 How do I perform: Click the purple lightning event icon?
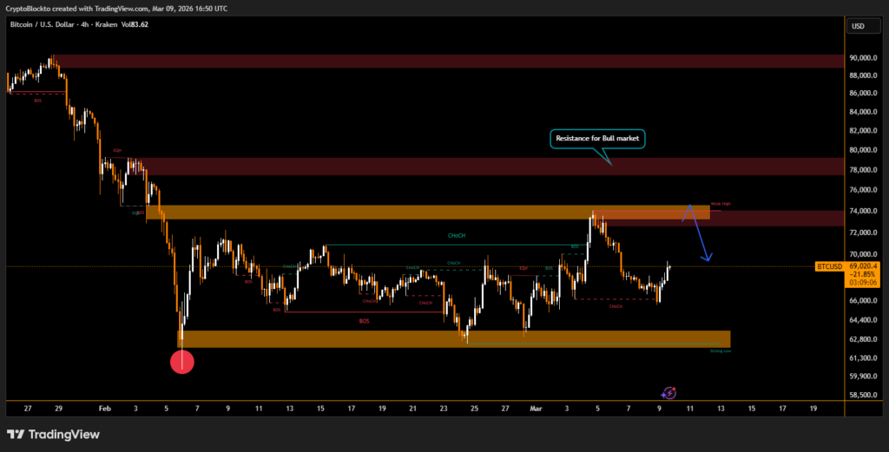pos(669,393)
